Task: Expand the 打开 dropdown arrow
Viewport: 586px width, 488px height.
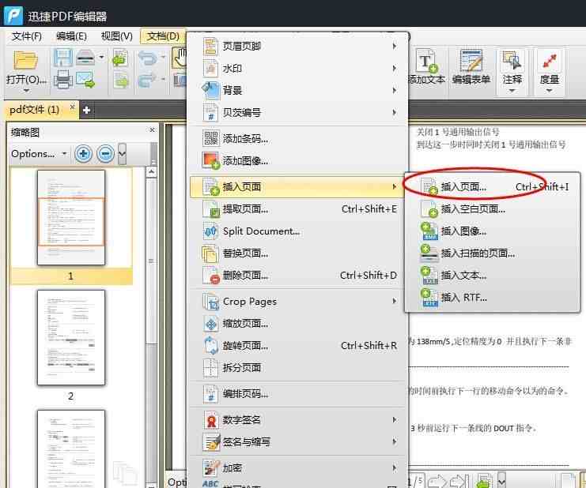Action: coord(26,91)
